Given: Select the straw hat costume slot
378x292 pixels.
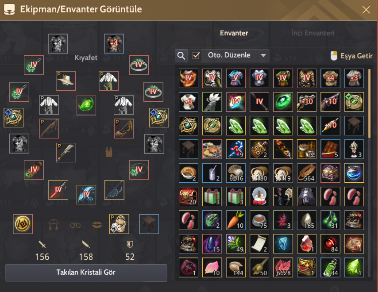Looking at the screenshot, I should pos(66,81).
